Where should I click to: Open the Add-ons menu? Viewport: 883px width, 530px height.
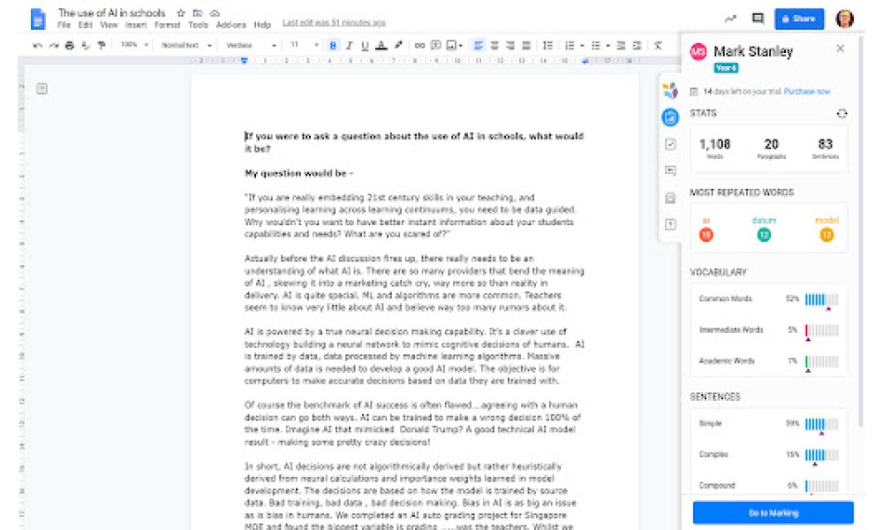tap(230, 25)
